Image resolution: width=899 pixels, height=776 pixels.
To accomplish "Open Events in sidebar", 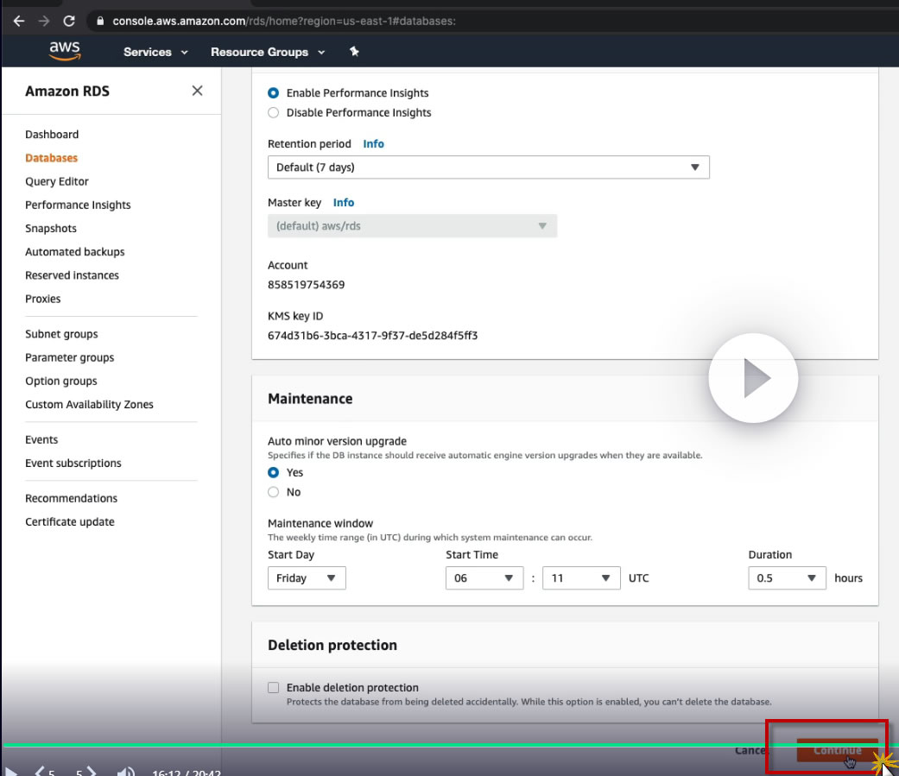I will pyautogui.click(x=41, y=439).
